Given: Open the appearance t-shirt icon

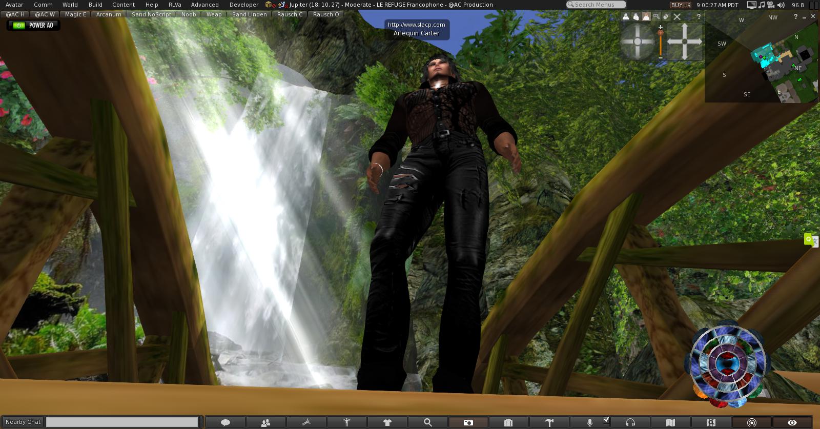Looking at the screenshot, I should click(x=387, y=422).
